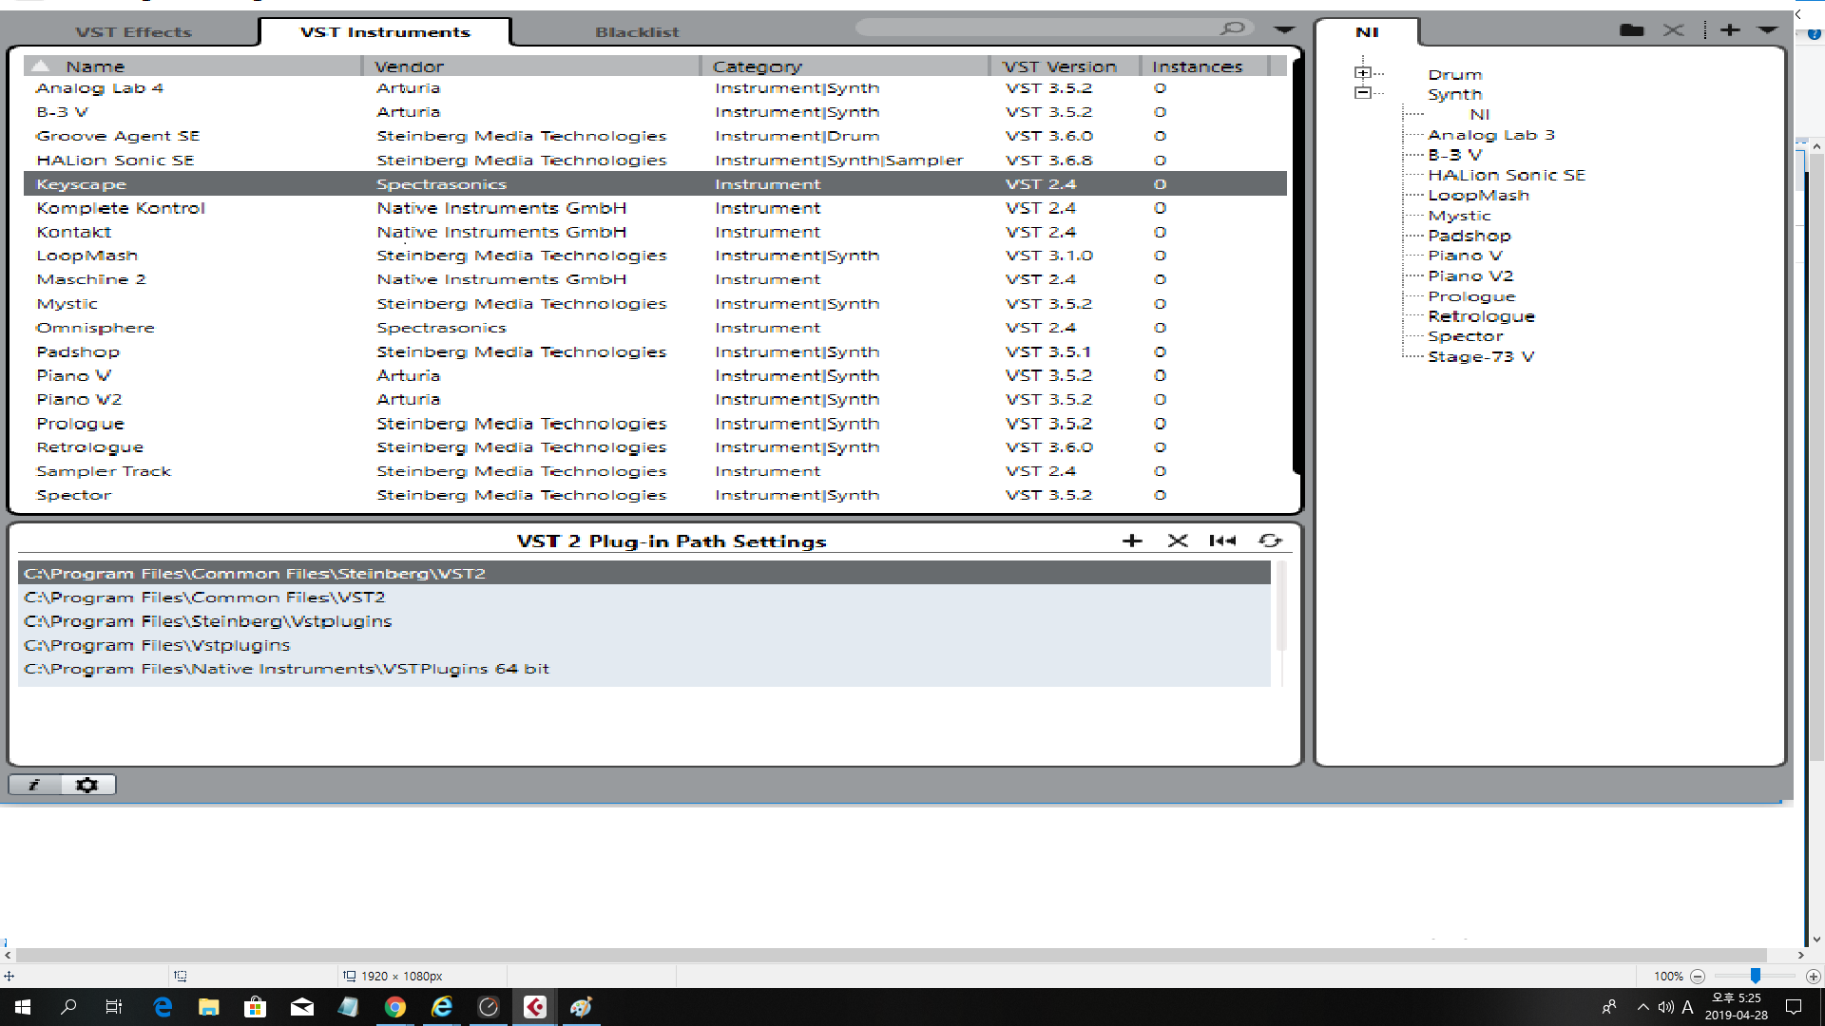Collapse the Synth folder in collection tree
Screen dimensions: 1825x1026
1363,93
